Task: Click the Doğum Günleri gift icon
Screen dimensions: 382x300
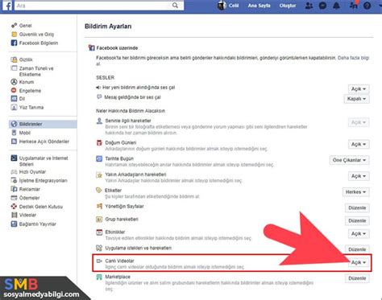Action: 99,142
